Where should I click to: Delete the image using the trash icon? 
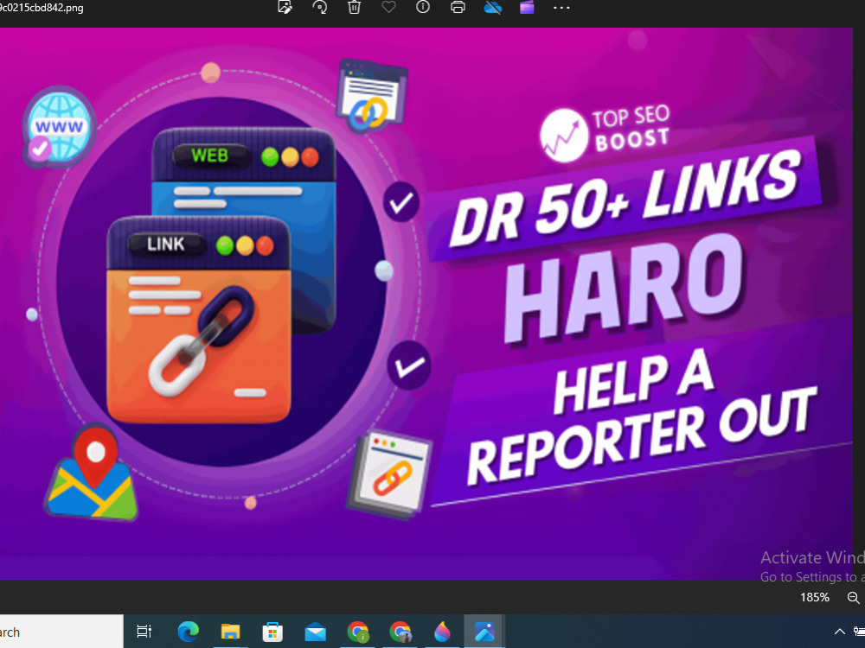click(354, 7)
